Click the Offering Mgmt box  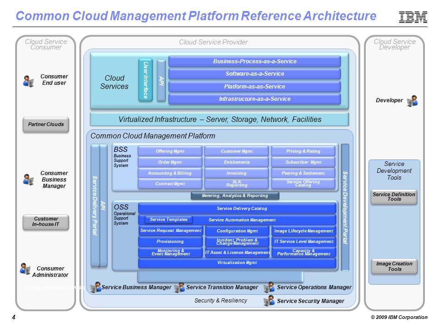click(x=170, y=151)
